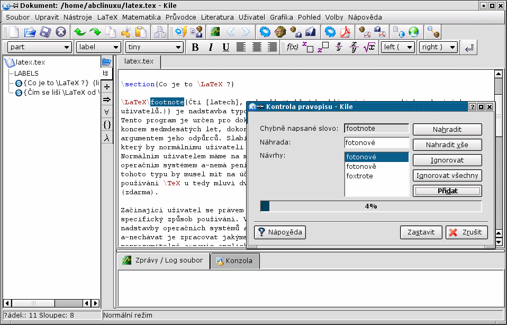The height and width of the screenshot is (325, 507).
Task: Go to previous LaTeX error arrow
Action: (x=231, y=32)
